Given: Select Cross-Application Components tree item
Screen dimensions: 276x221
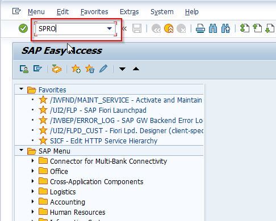Looking at the screenshot, I should point(97,182).
